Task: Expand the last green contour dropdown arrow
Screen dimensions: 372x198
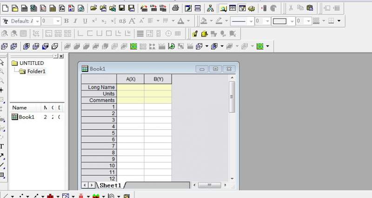Action: pyautogui.click(x=268, y=46)
